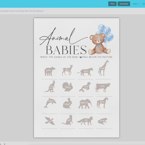Click the fox silhouette

coord(85,120)
